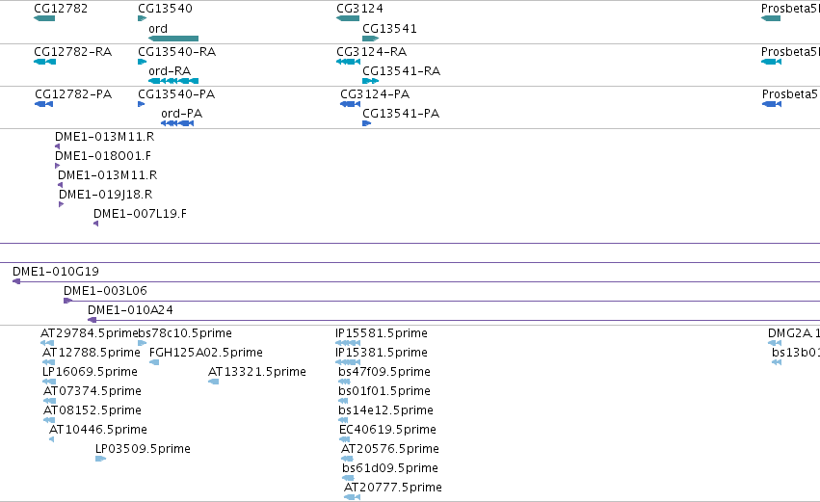Open the AT20777.5prime EST label

coord(393,487)
